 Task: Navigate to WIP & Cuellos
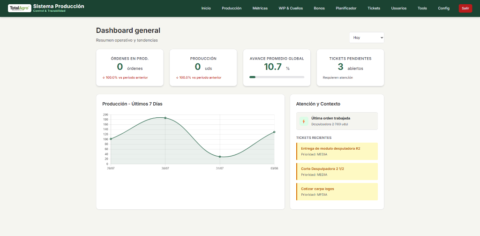pos(291,8)
